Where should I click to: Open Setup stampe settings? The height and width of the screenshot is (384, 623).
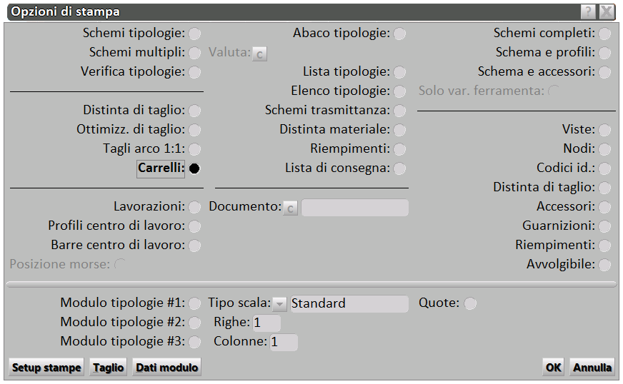point(46,368)
